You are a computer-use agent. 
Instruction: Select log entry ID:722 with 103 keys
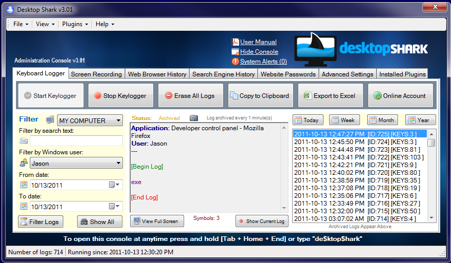tap(359, 157)
